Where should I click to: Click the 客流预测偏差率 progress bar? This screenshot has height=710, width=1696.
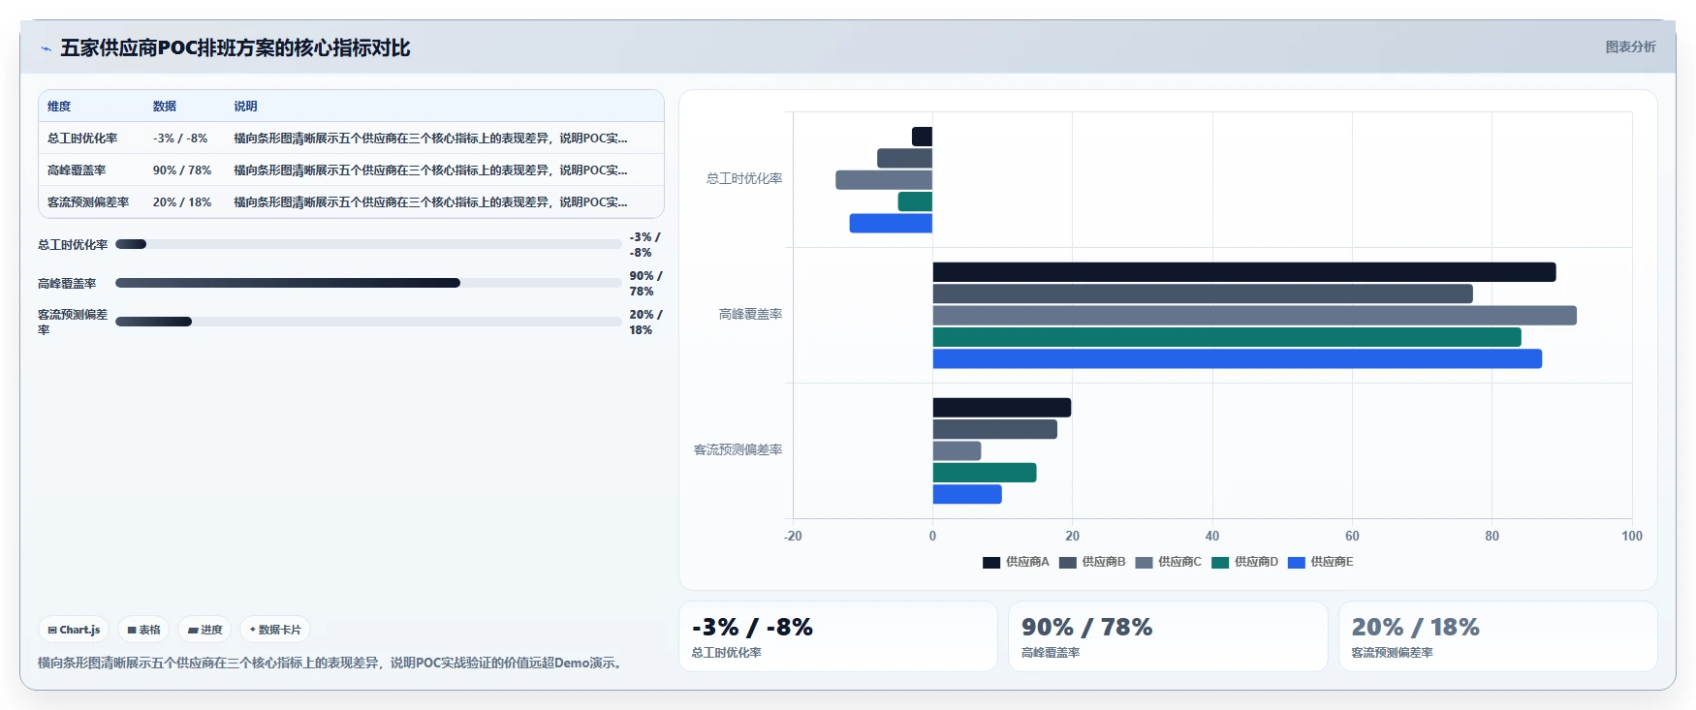point(368,322)
